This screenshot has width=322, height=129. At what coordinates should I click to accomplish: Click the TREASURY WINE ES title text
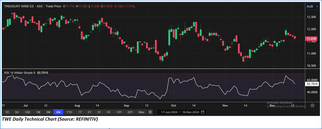pyautogui.click(x=19, y=6)
